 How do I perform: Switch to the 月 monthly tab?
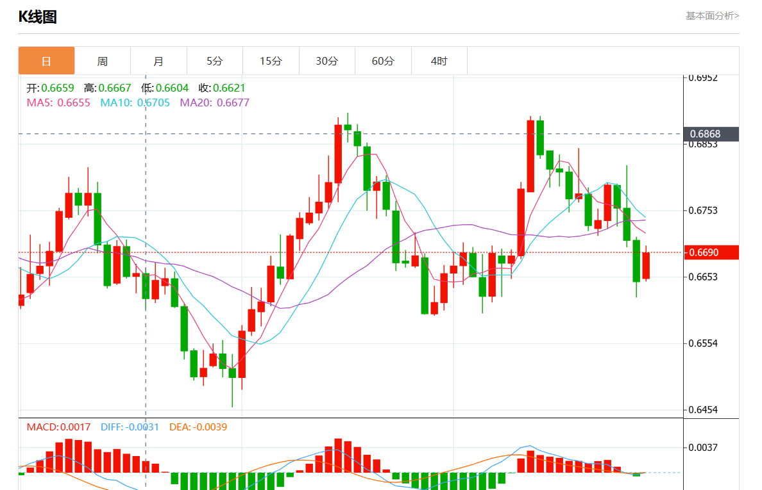pyautogui.click(x=158, y=61)
